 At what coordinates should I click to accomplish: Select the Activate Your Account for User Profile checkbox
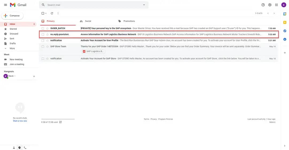point(43,40)
